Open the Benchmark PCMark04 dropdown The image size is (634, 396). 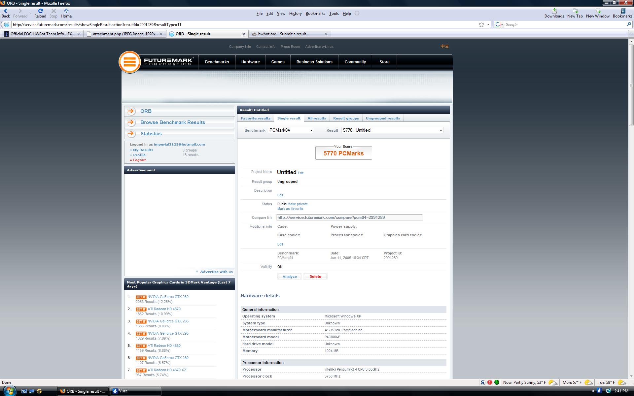[291, 130]
